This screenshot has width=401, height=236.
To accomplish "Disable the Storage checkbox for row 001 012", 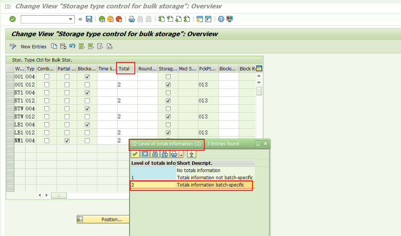I will point(168,85).
